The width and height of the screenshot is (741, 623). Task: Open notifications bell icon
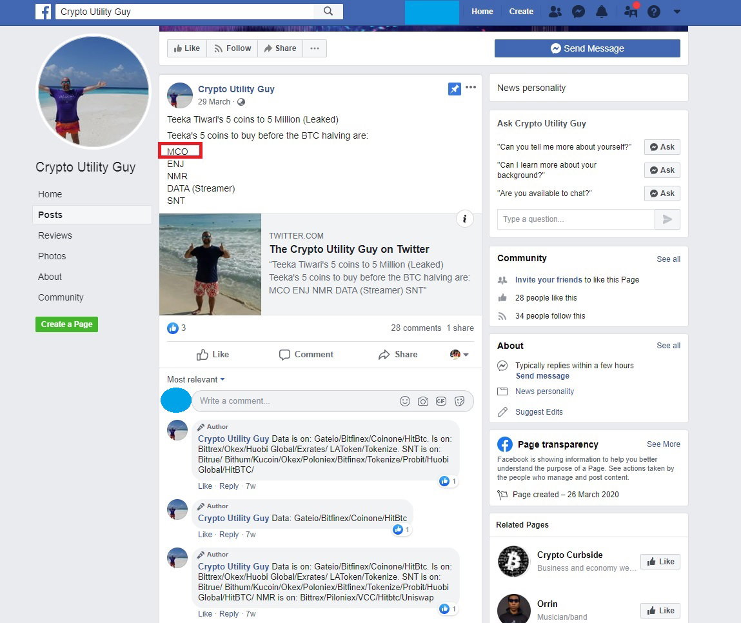pyautogui.click(x=602, y=12)
